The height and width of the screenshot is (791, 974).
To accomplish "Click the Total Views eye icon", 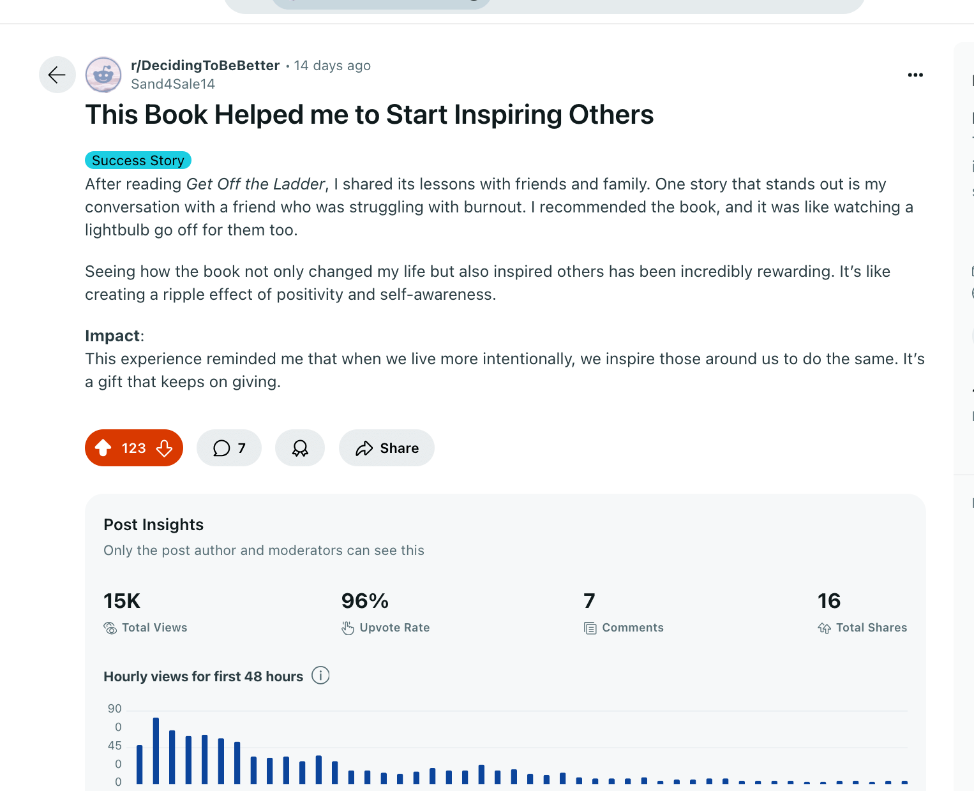I will pyautogui.click(x=110, y=628).
